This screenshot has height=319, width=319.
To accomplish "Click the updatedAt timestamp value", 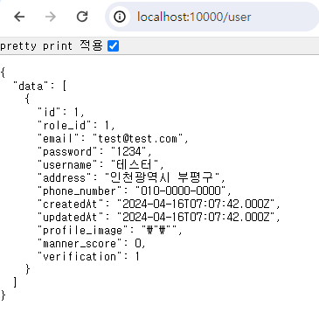I will [196, 217].
